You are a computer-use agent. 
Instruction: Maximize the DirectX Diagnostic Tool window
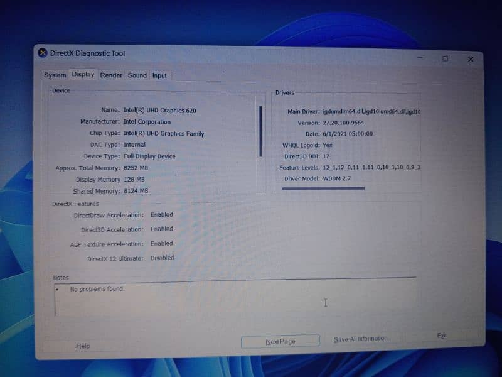click(445, 58)
